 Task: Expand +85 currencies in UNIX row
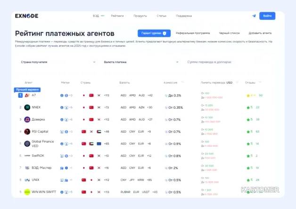(x=149, y=180)
